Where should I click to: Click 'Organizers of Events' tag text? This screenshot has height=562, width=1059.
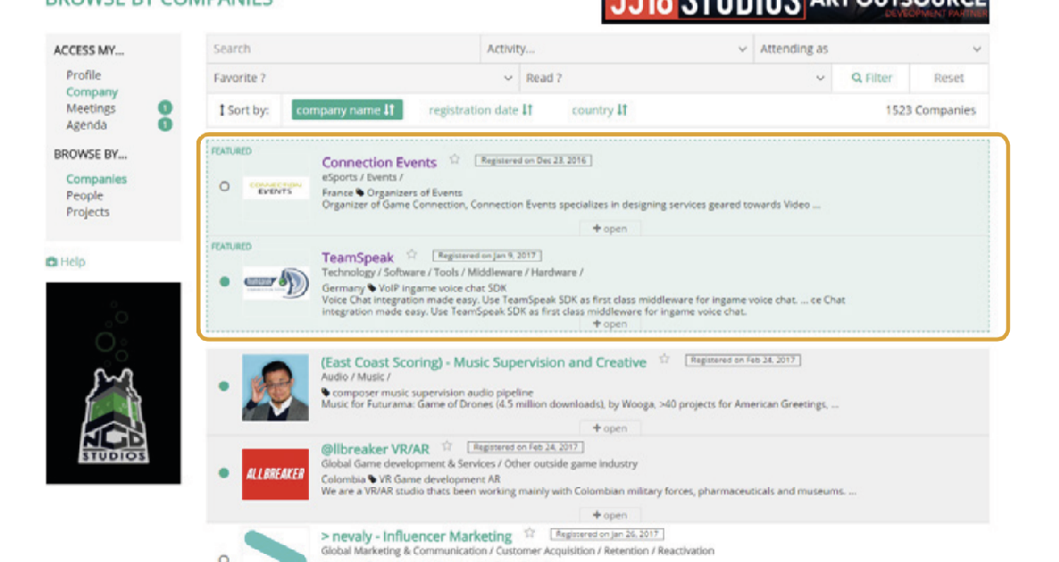[x=414, y=193]
